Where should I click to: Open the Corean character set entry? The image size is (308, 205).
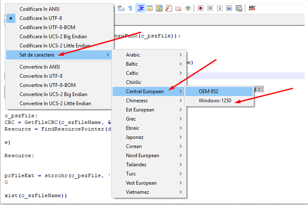pyautogui.click(x=149, y=146)
